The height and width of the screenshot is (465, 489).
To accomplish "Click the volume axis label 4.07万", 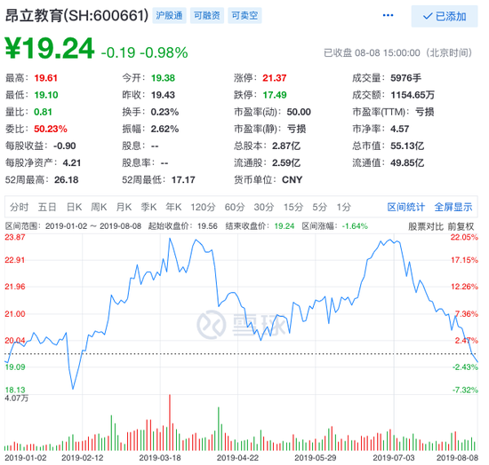I will pyautogui.click(x=17, y=398).
